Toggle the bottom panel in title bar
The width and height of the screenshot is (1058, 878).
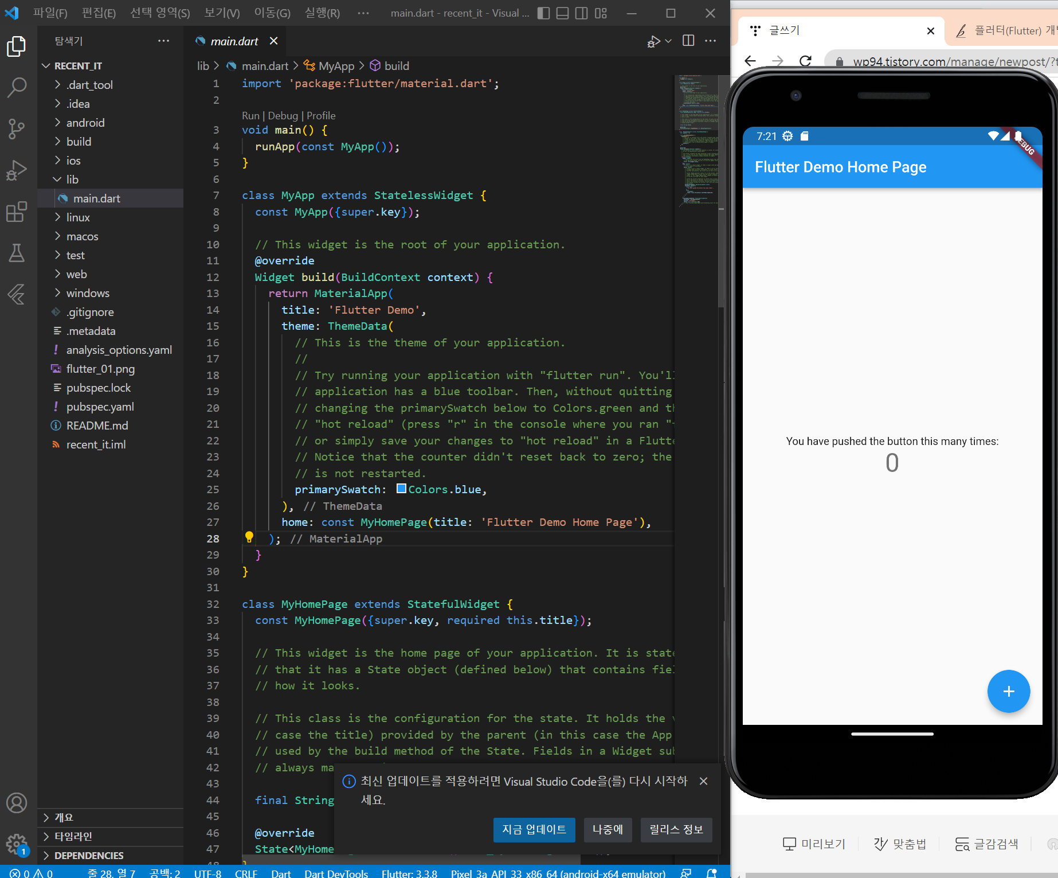[x=563, y=13]
